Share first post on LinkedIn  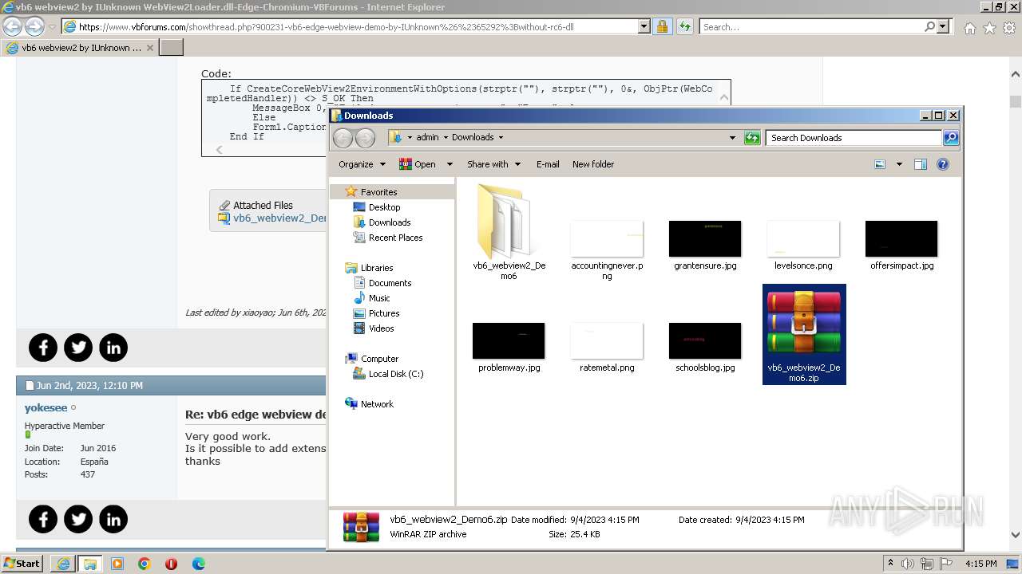tap(113, 348)
